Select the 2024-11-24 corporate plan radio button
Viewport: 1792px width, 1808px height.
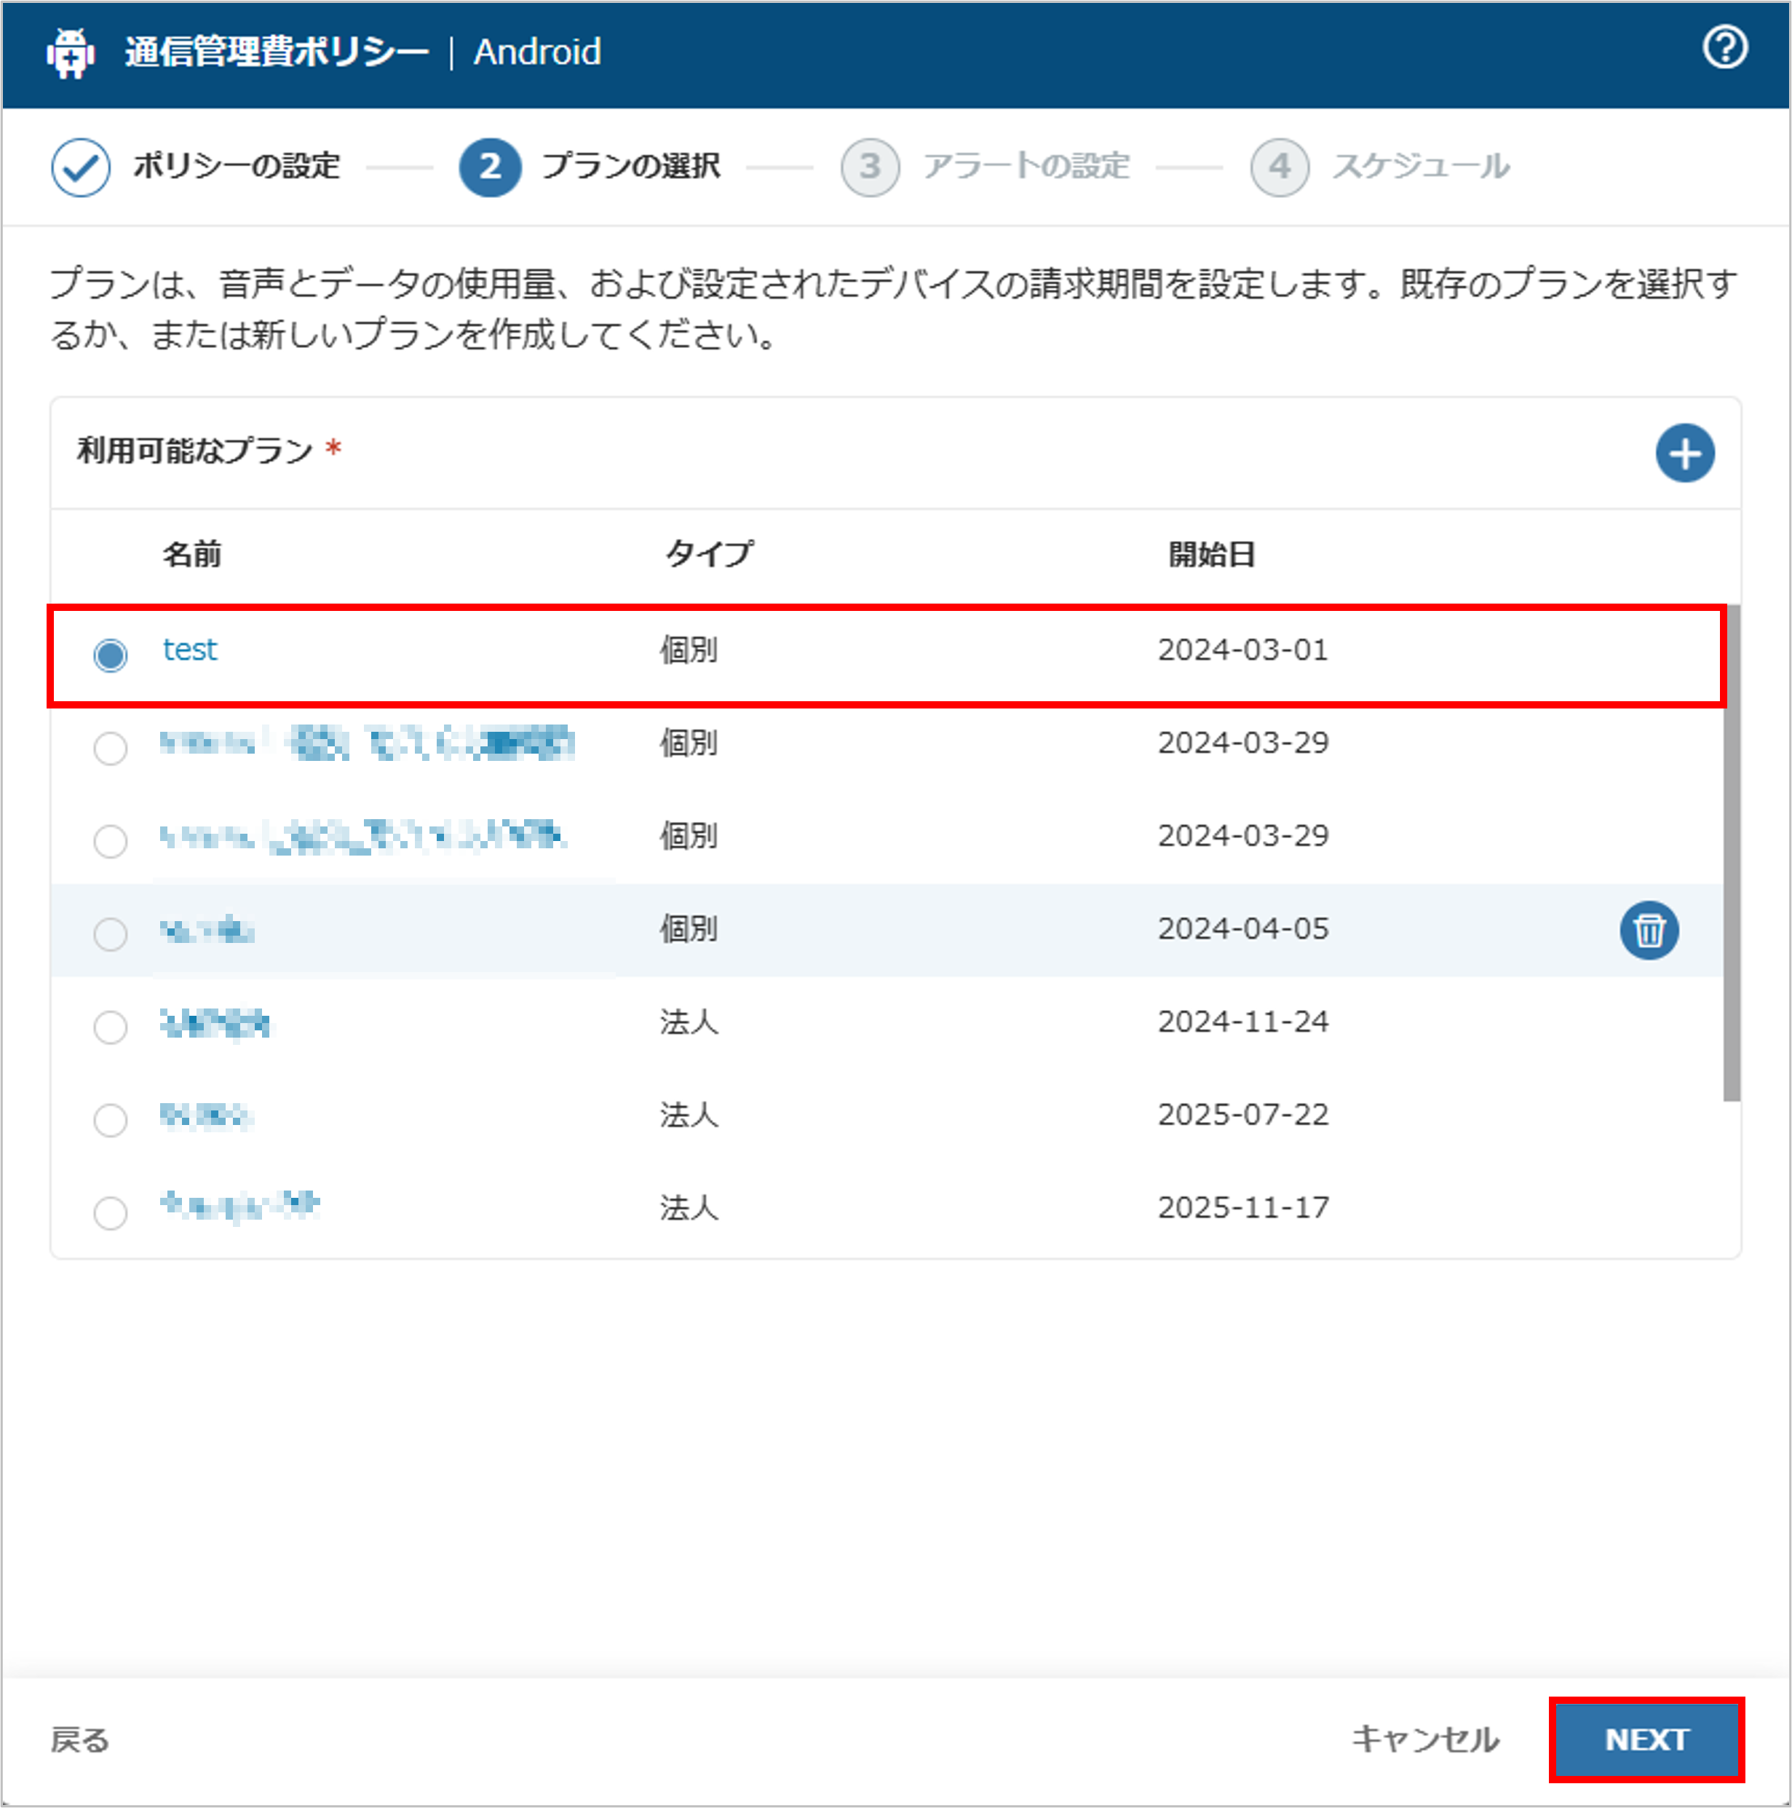pyautogui.click(x=111, y=1027)
